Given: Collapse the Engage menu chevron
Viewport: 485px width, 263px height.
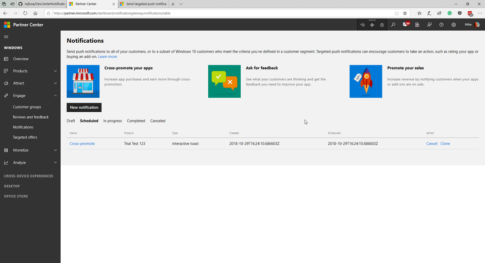Looking at the screenshot, I should pyautogui.click(x=55, y=95).
